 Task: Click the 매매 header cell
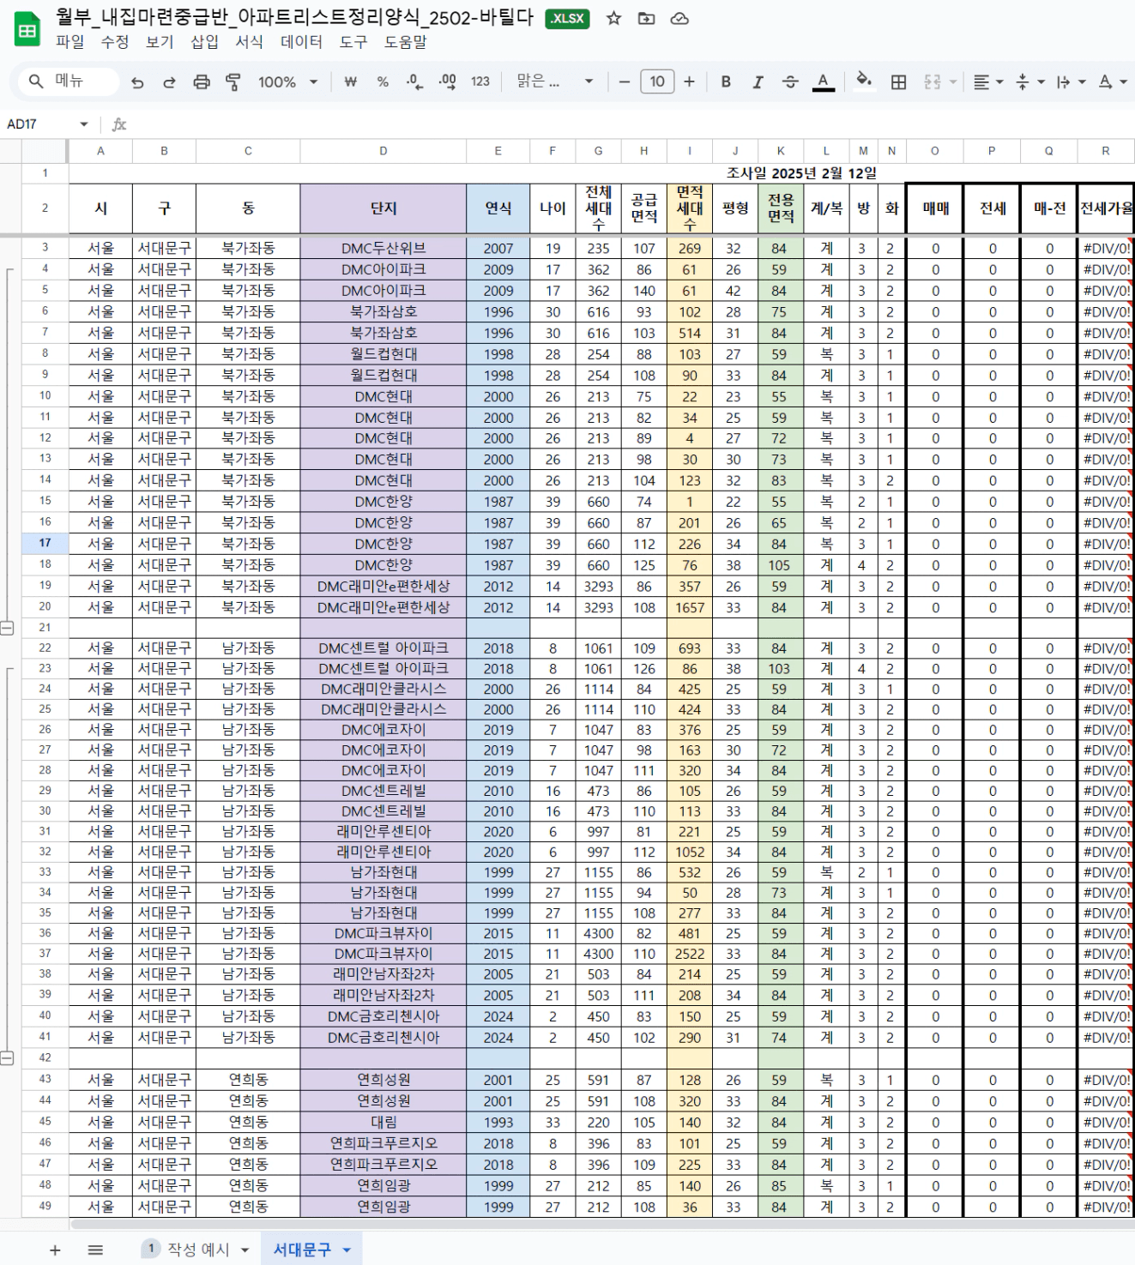pos(935,208)
